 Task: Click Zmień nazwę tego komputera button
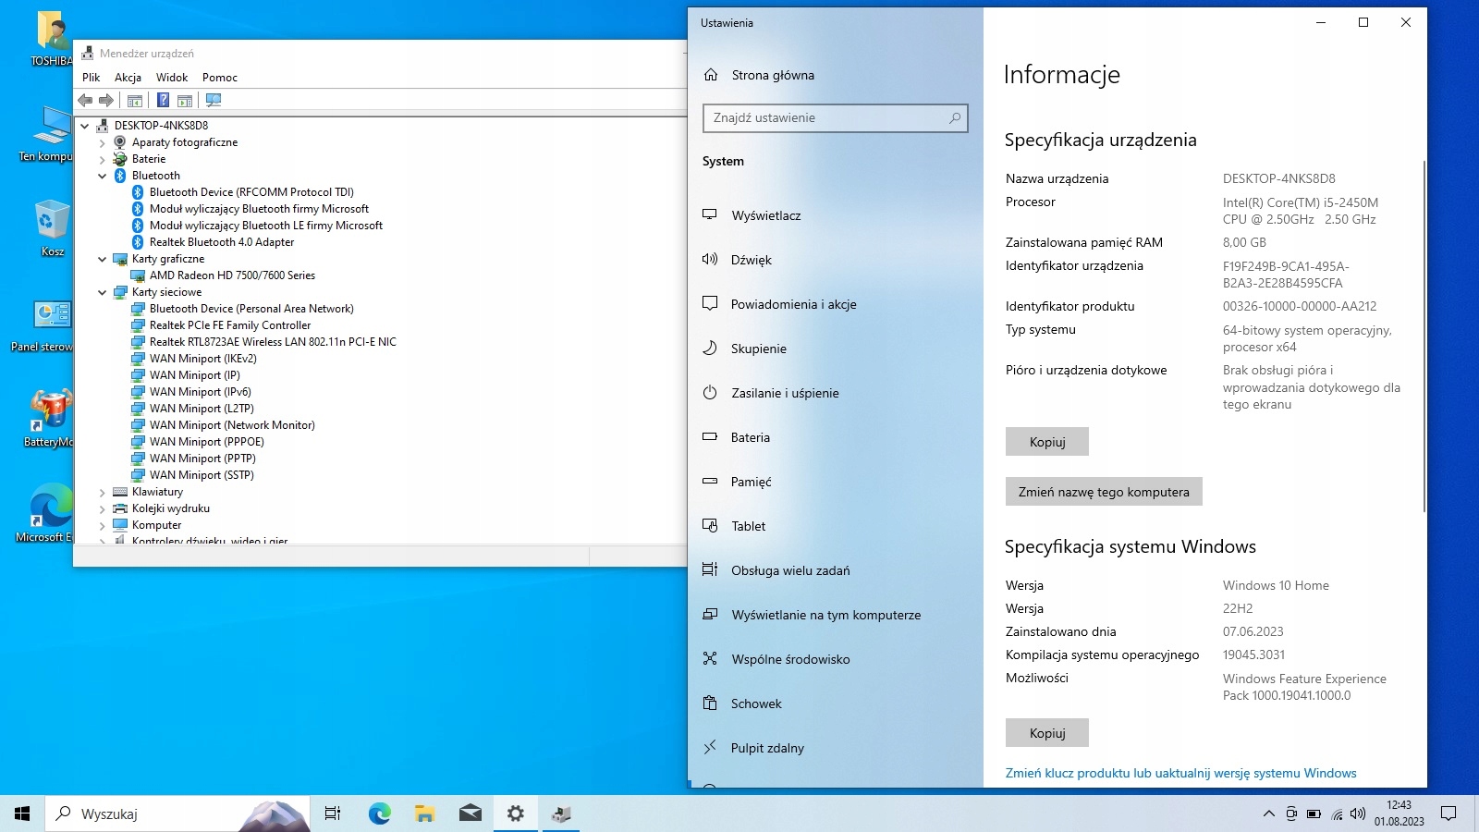(1104, 492)
